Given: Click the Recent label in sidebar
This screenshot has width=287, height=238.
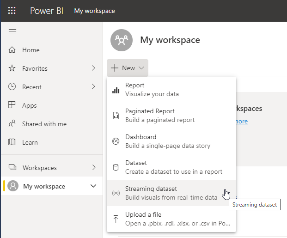Looking at the screenshot, I should 32,87.
